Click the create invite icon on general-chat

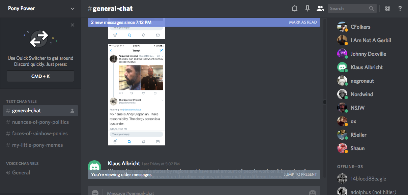click(73, 111)
